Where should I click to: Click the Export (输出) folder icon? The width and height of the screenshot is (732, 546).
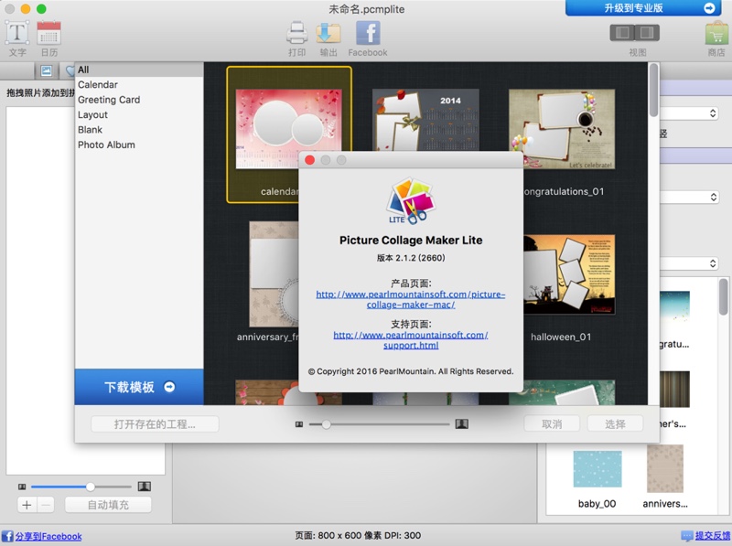pos(328,33)
